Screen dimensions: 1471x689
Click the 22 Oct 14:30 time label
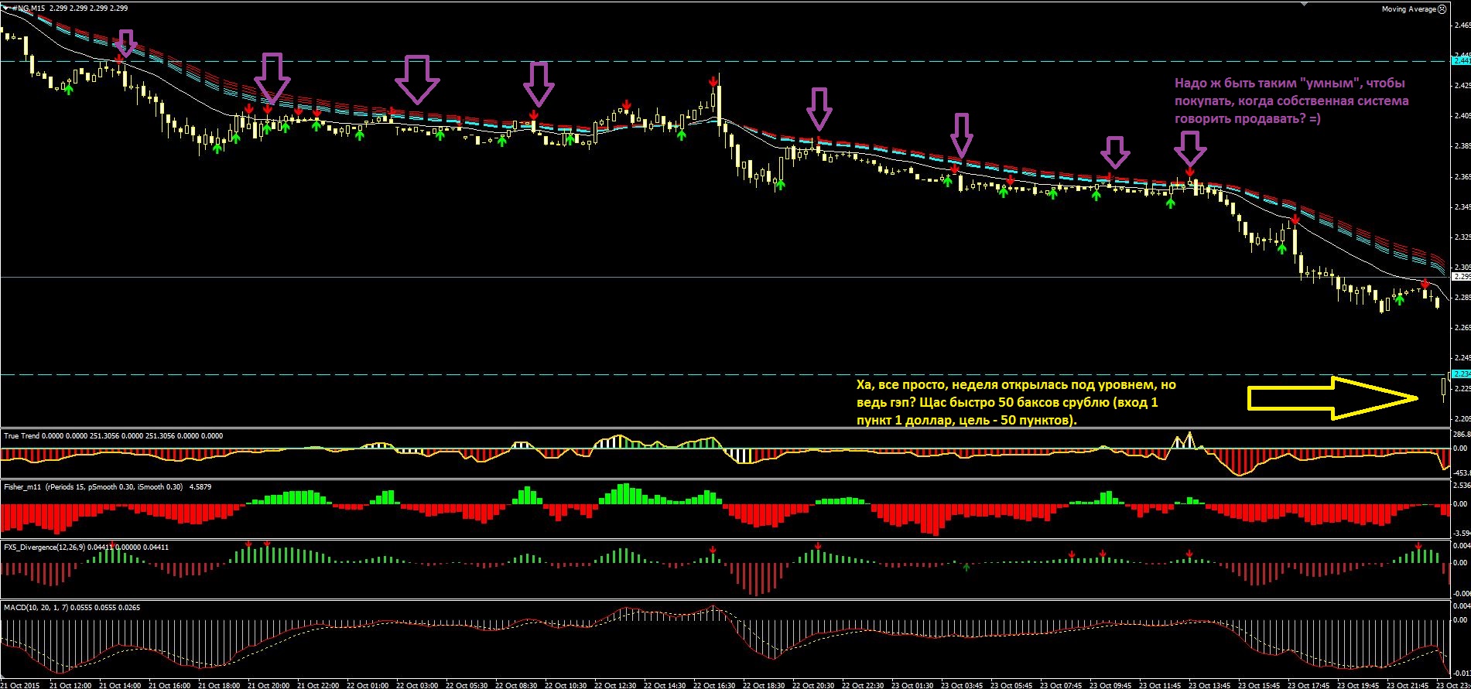click(665, 685)
